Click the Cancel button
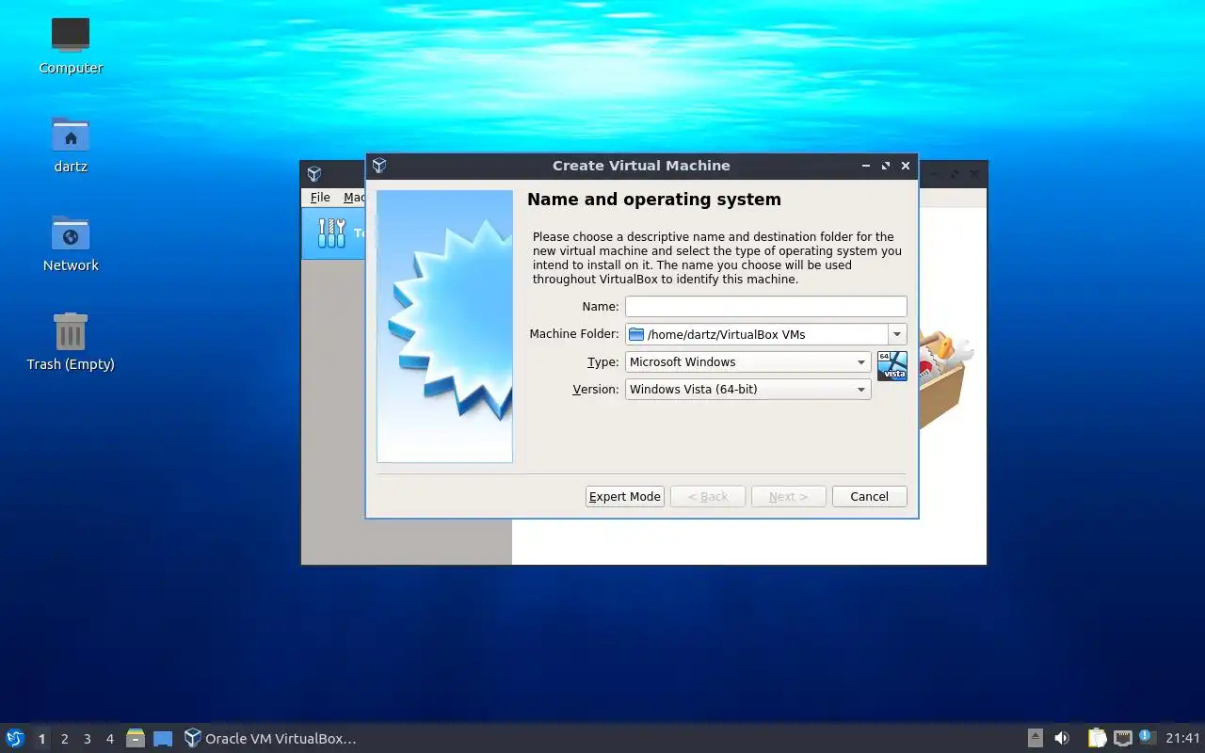The width and height of the screenshot is (1205, 753). [x=869, y=496]
